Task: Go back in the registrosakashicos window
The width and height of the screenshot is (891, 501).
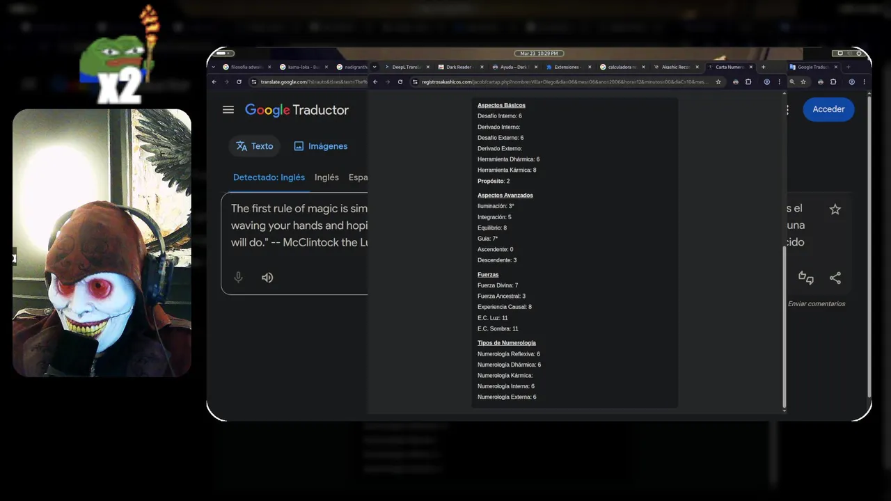Action: 375,81
